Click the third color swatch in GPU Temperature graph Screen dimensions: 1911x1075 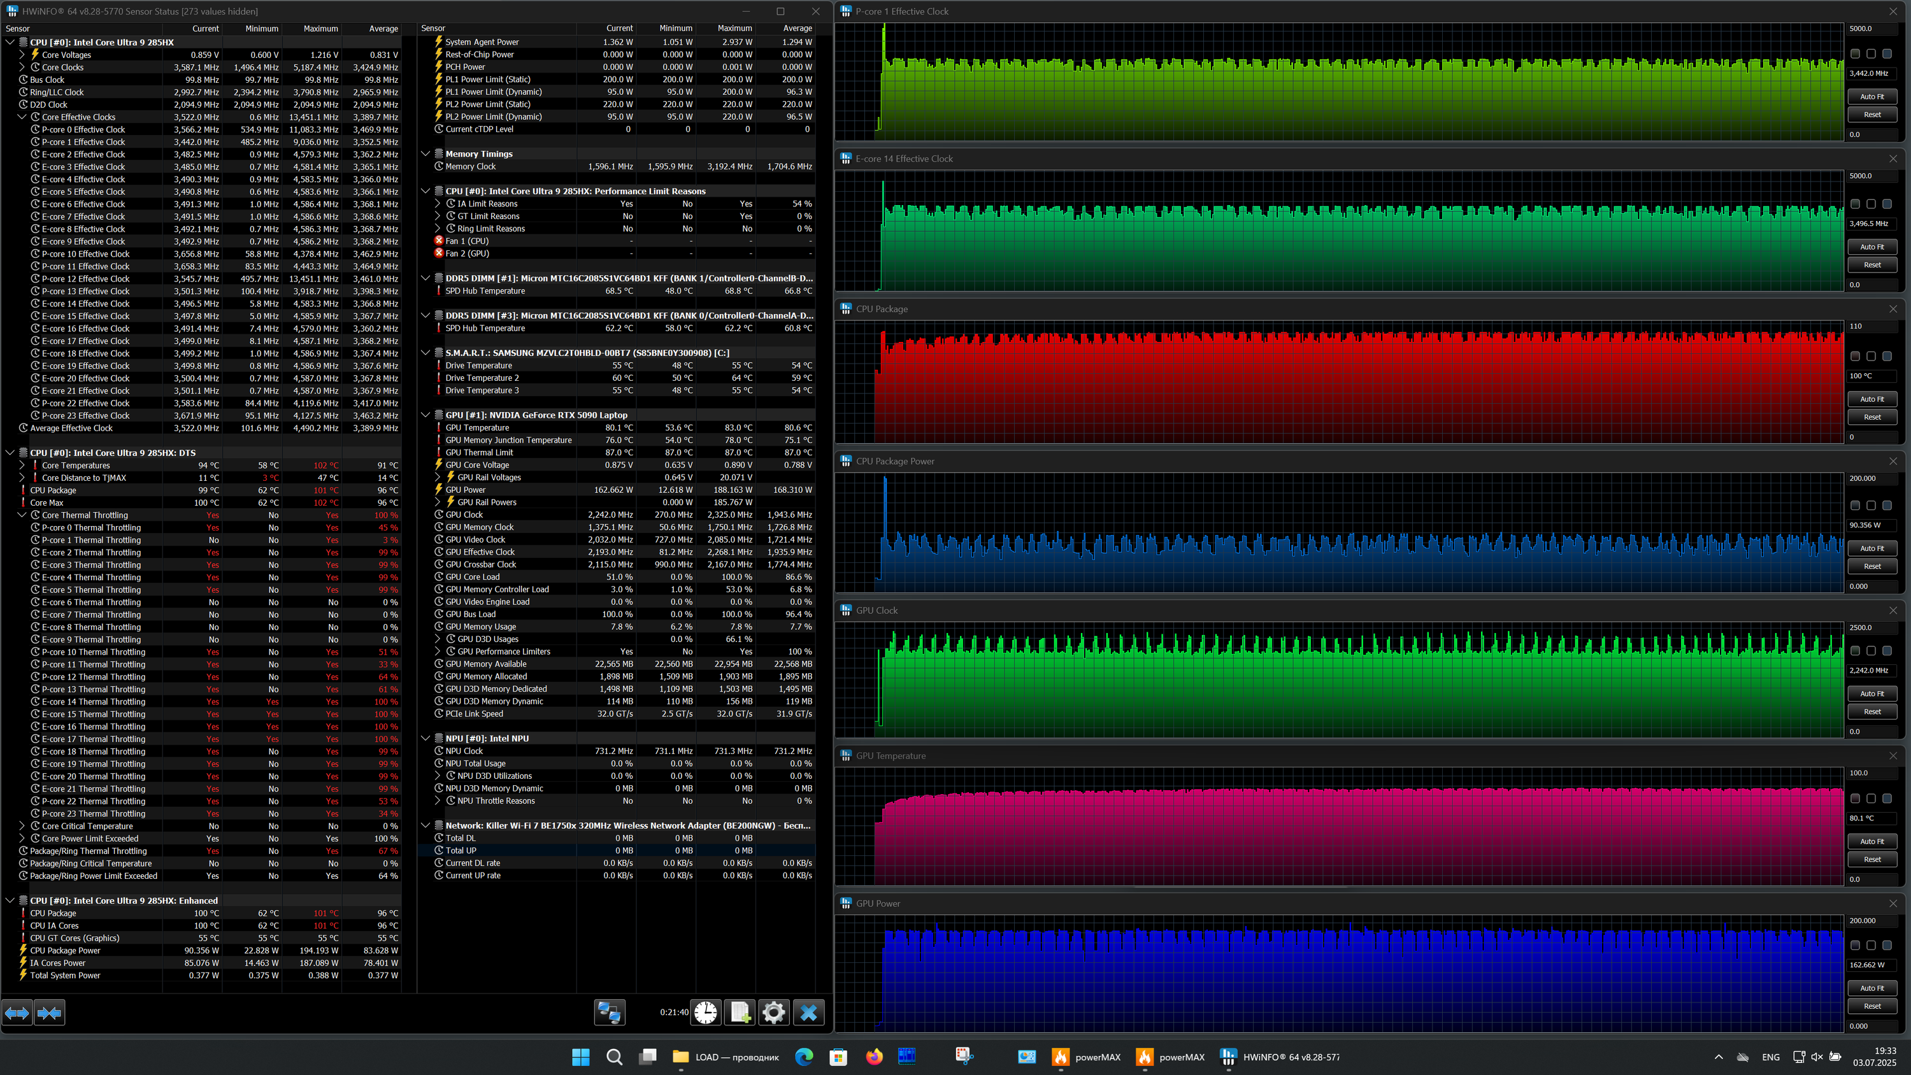1887,798
